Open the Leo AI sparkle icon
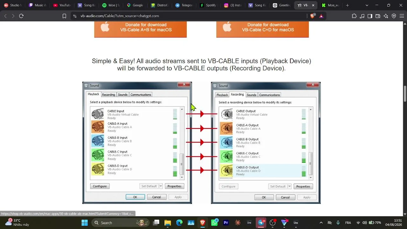The width and height of the screenshot is (407, 229). point(386,16)
